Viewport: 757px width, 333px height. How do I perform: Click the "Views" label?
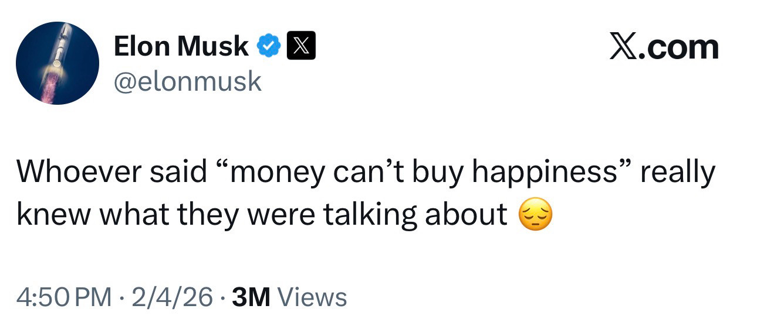312,297
